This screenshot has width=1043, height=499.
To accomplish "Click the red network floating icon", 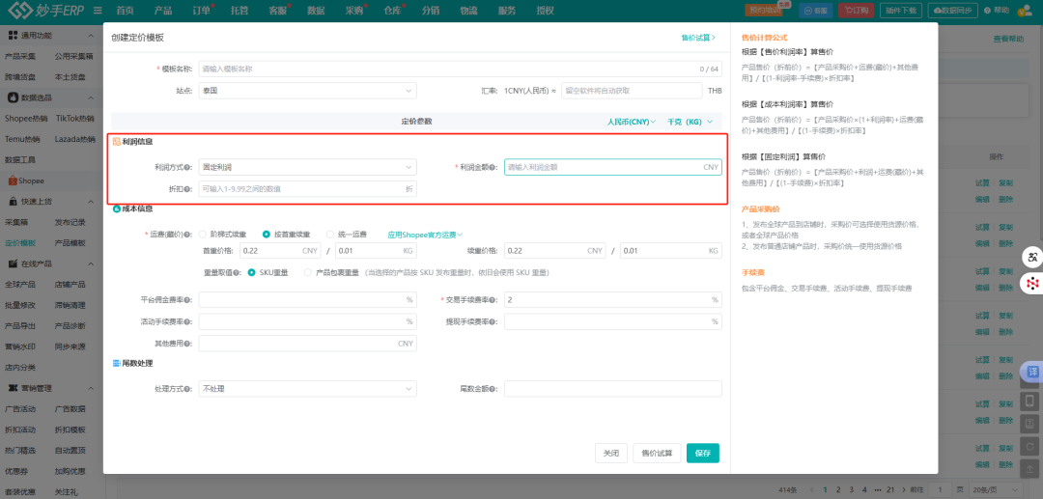I will coord(1032,284).
